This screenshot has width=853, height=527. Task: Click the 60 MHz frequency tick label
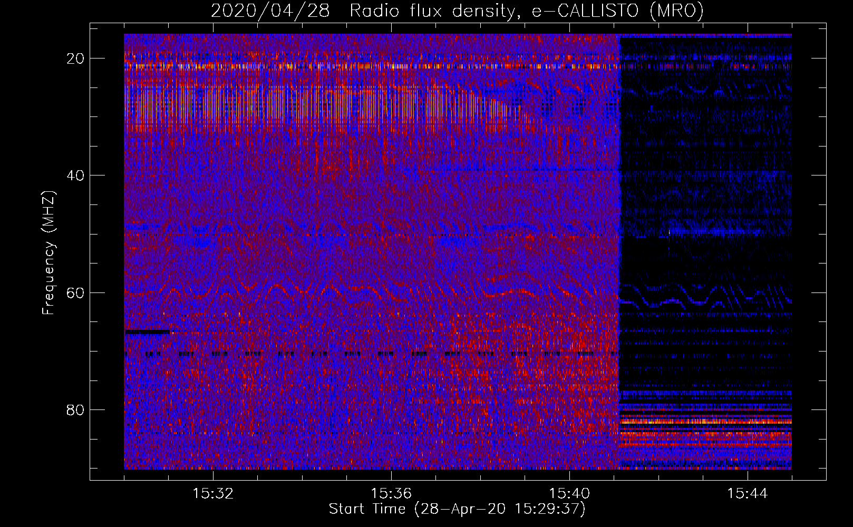pyautogui.click(x=76, y=292)
